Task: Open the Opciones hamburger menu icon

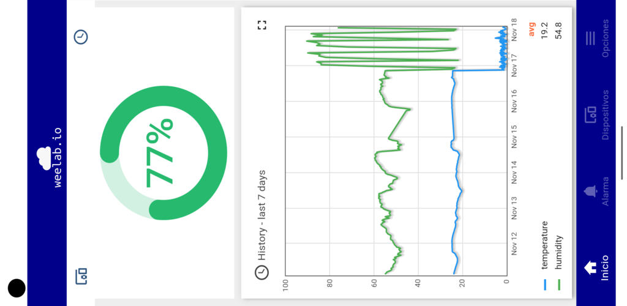Action: (x=590, y=39)
